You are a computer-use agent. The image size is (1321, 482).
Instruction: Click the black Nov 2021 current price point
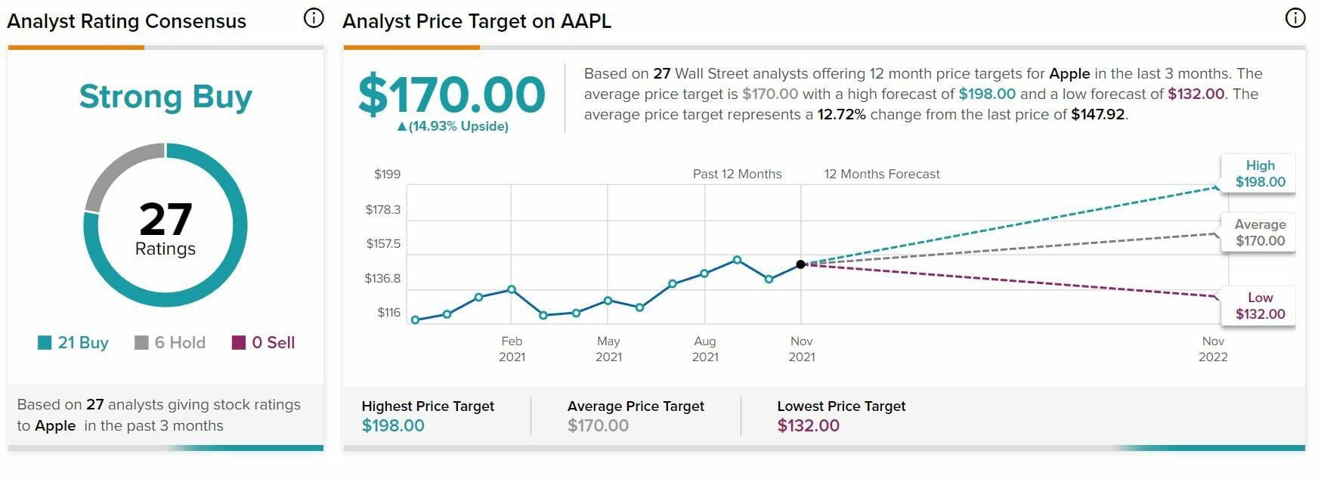(x=801, y=264)
